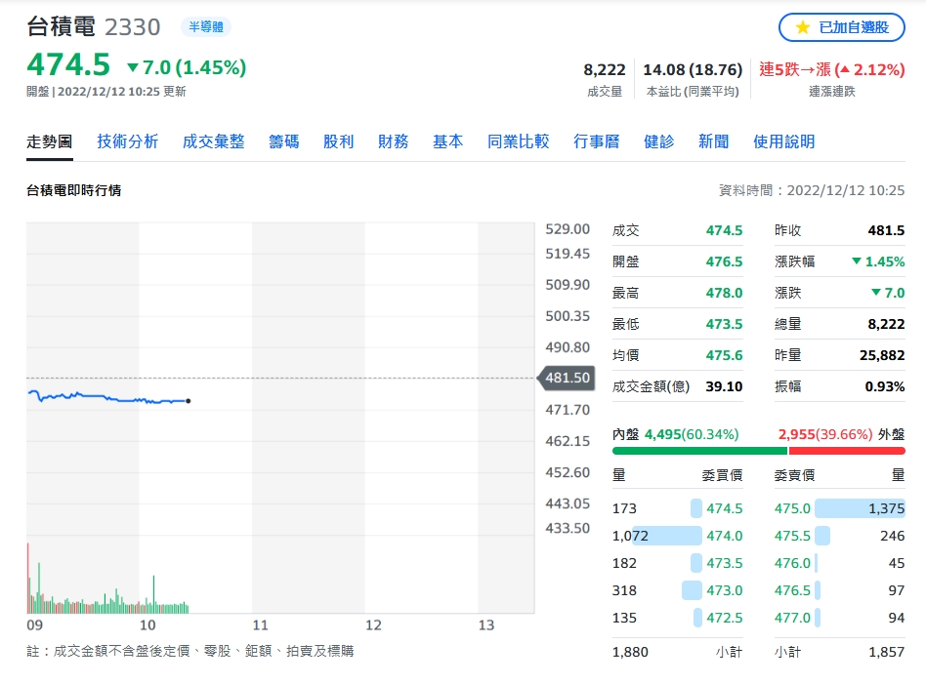Screen dimensions: 926x684
Task: Click the 內盤 4,495(60.34%) label
Action: tap(676, 434)
